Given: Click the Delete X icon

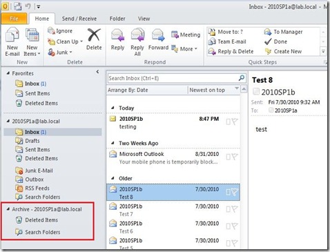Looking at the screenshot, I should (94, 35).
